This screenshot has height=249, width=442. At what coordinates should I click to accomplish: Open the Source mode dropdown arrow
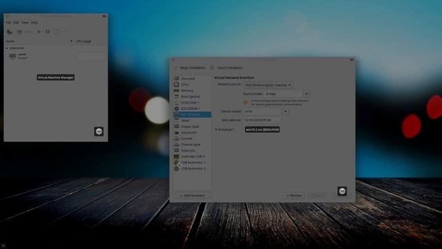pyautogui.click(x=307, y=94)
